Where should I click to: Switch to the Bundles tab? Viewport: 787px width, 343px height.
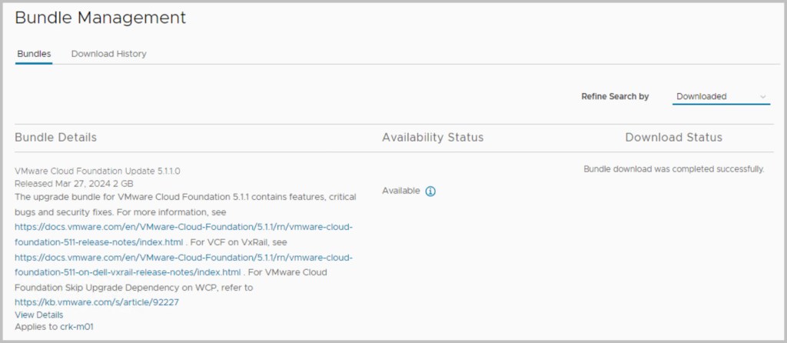click(34, 54)
